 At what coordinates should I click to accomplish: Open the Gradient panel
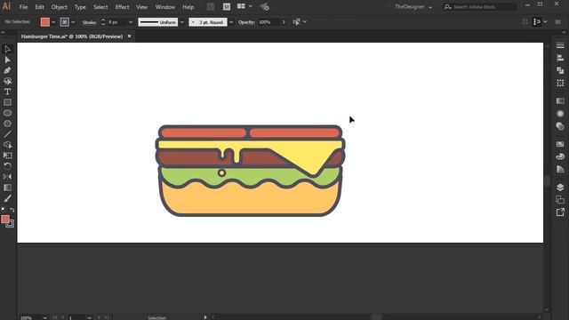point(560,100)
